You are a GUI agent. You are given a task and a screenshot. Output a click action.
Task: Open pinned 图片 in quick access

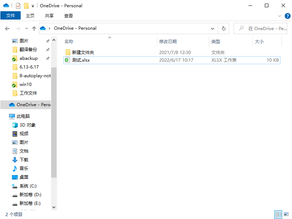(24, 41)
